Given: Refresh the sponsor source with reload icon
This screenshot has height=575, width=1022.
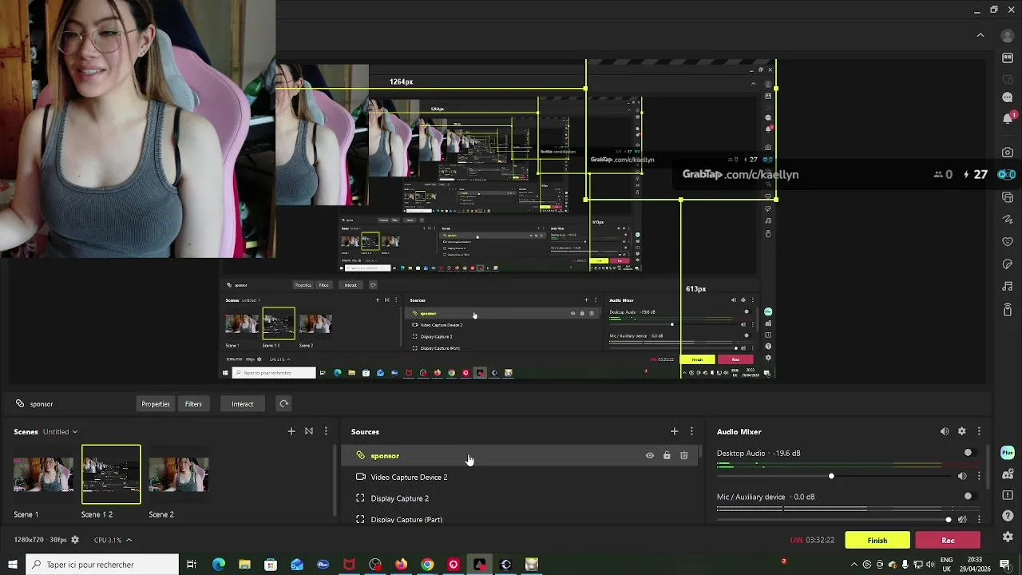Looking at the screenshot, I should pos(283,404).
